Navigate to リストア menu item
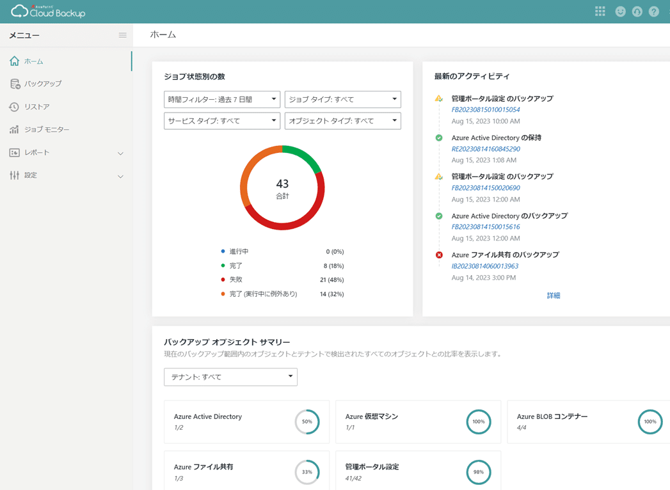The height and width of the screenshot is (490, 670). (66, 107)
